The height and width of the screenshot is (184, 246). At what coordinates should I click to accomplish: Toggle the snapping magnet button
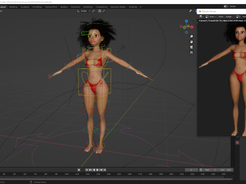[99, 11]
